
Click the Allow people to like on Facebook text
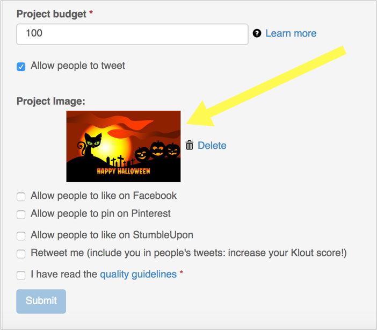104,196
